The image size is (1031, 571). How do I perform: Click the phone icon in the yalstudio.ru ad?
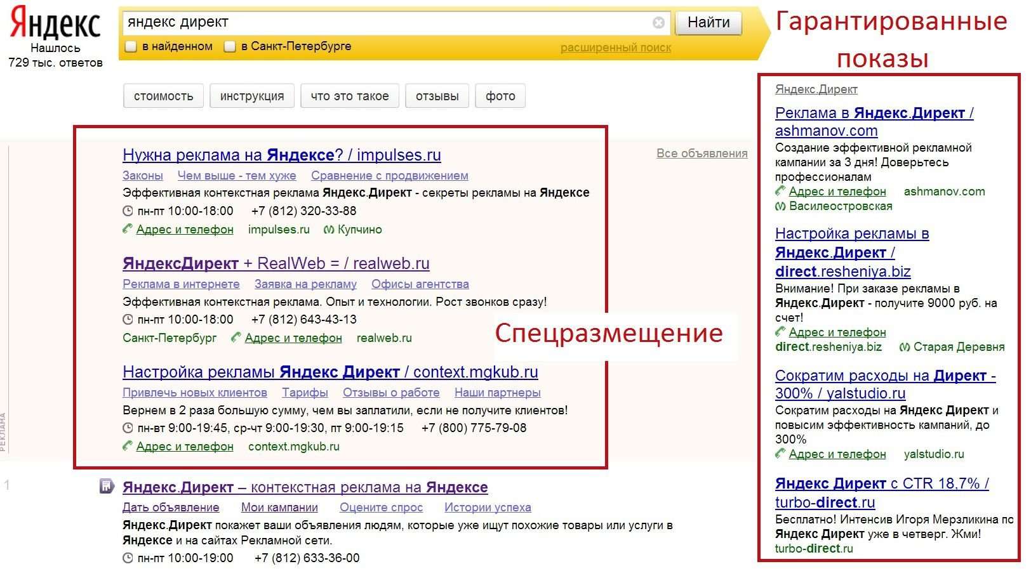click(780, 454)
